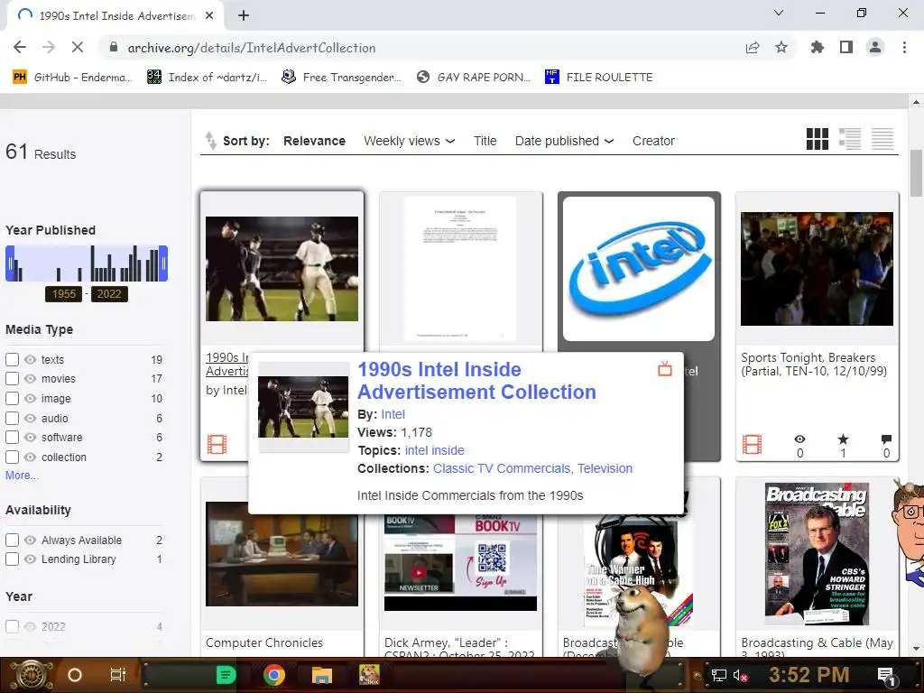Open Sports Tonight, Breakers item title
Screen dimensions: 924x693
pos(814,365)
